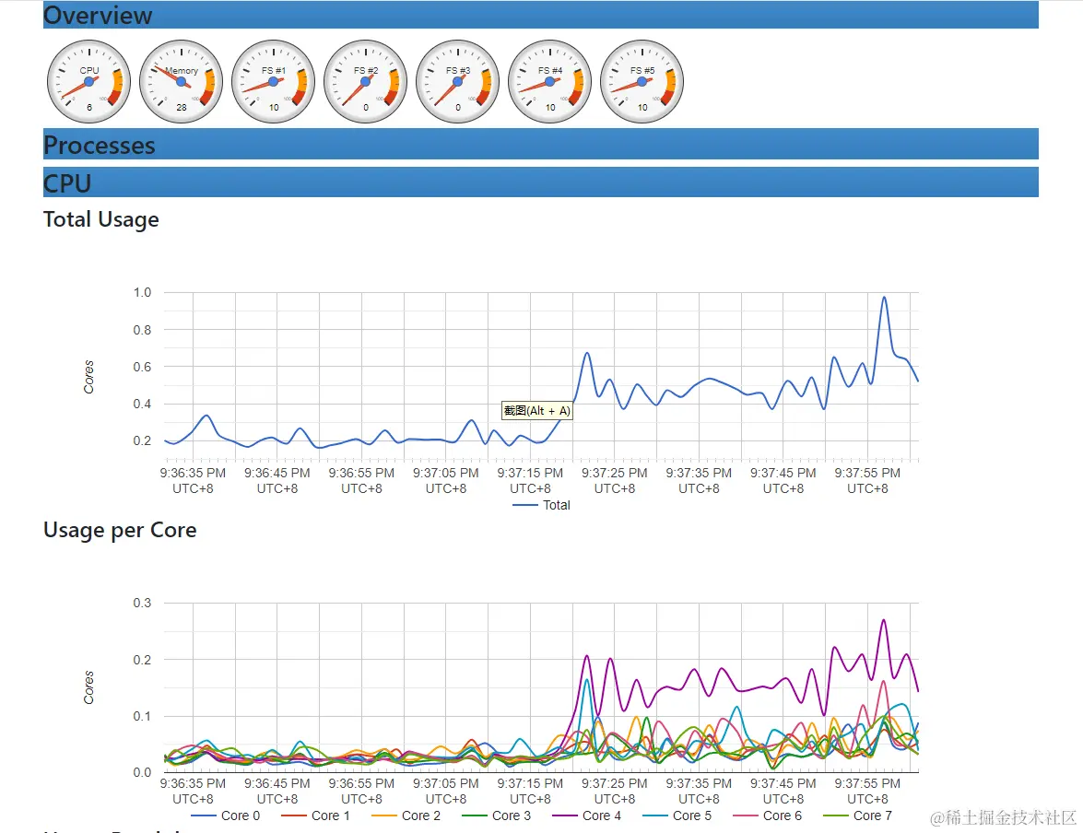Click the FS #3 gauge dial
Image resolution: width=1083 pixels, height=833 pixels.
[457, 81]
